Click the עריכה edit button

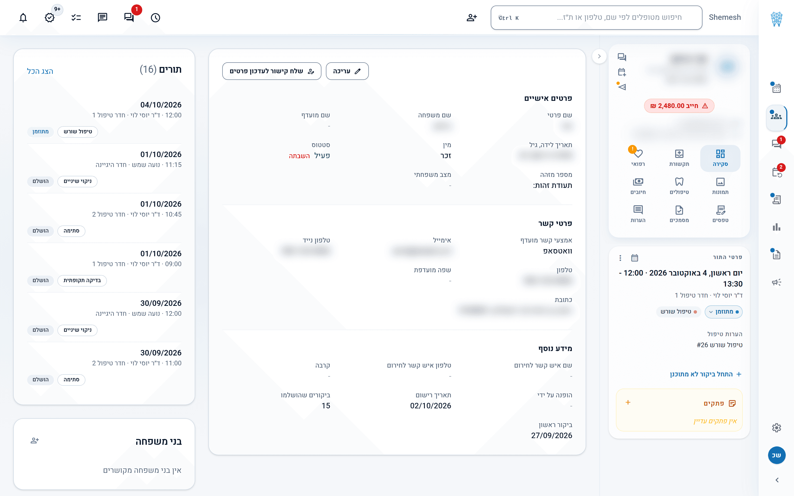click(x=347, y=71)
